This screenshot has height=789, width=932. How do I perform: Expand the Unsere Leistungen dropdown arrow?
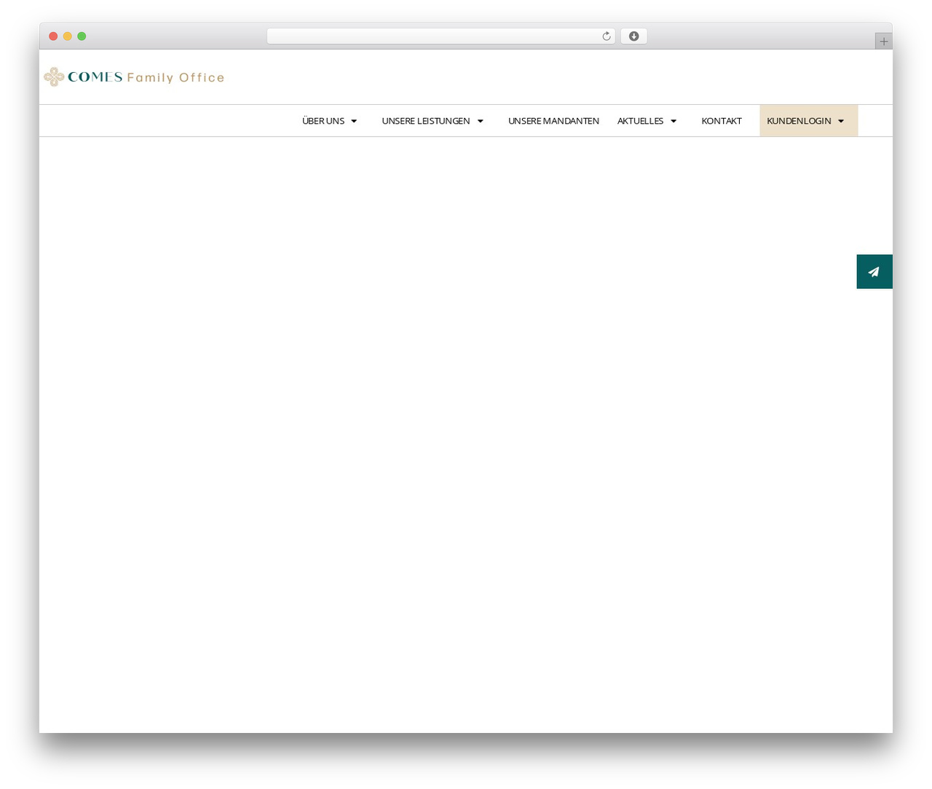click(480, 121)
